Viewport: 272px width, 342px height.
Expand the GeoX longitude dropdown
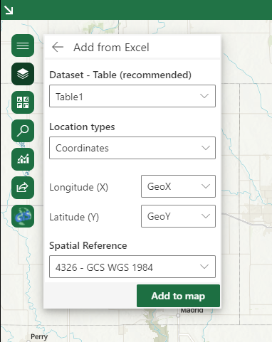(178, 186)
